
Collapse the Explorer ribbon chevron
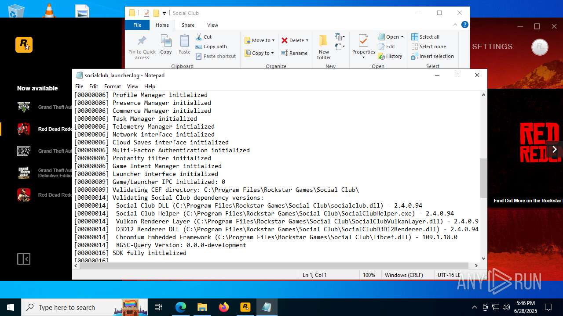click(x=455, y=25)
